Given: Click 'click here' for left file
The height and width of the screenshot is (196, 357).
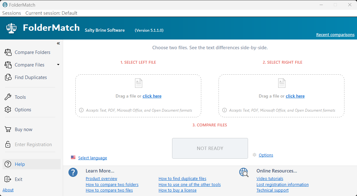Looking at the screenshot, I should click(152, 96).
